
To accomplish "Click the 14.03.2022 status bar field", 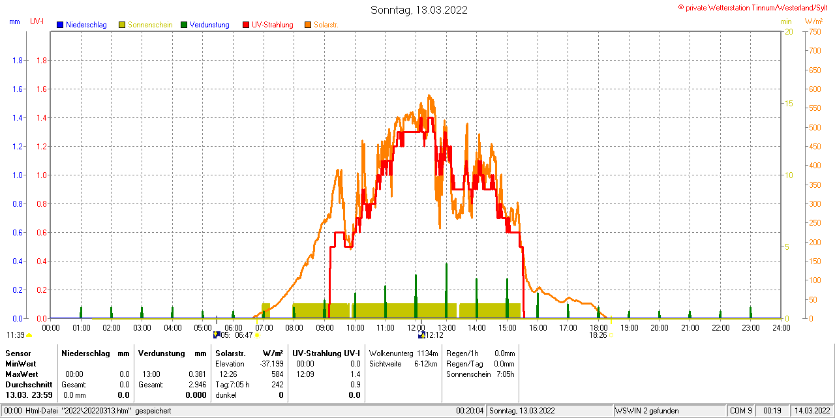I will 812,411.
